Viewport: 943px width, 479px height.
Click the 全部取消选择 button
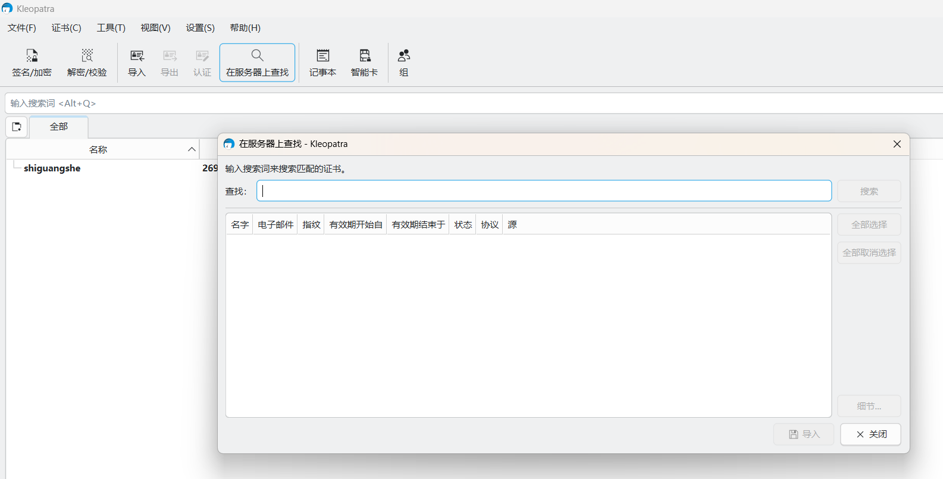(869, 252)
